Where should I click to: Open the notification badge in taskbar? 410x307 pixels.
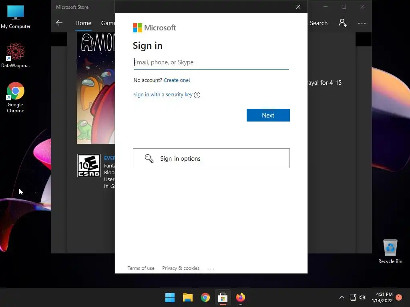[399, 297]
